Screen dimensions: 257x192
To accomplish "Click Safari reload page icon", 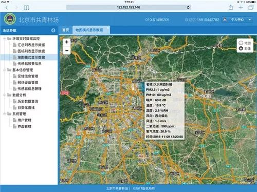I will point(188,7).
